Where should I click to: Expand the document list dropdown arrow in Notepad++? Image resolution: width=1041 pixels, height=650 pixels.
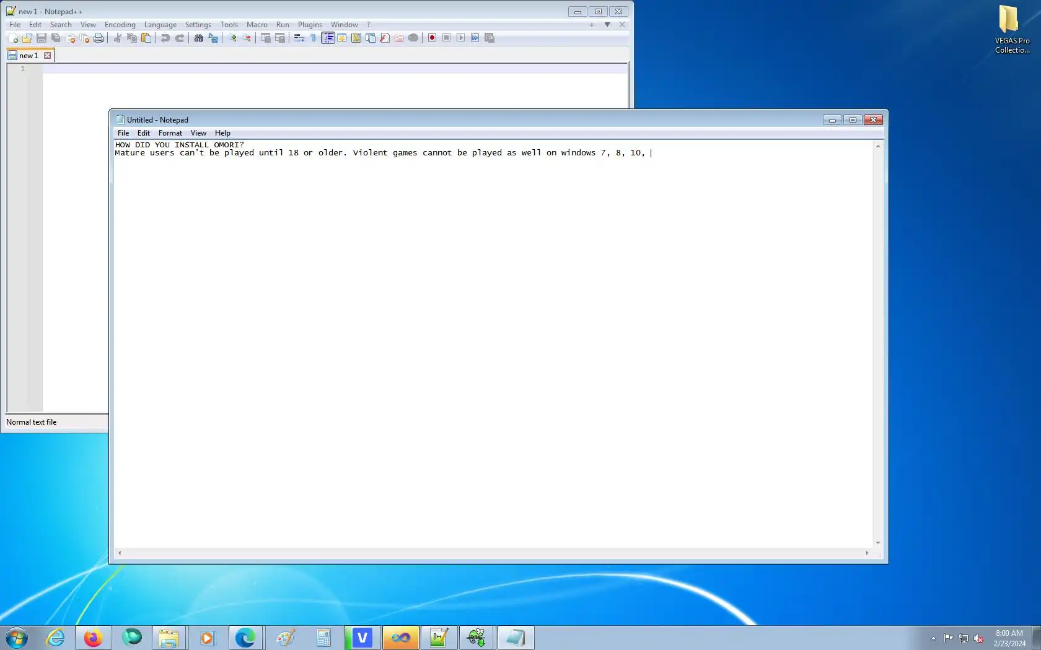click(x=607, y=25)
